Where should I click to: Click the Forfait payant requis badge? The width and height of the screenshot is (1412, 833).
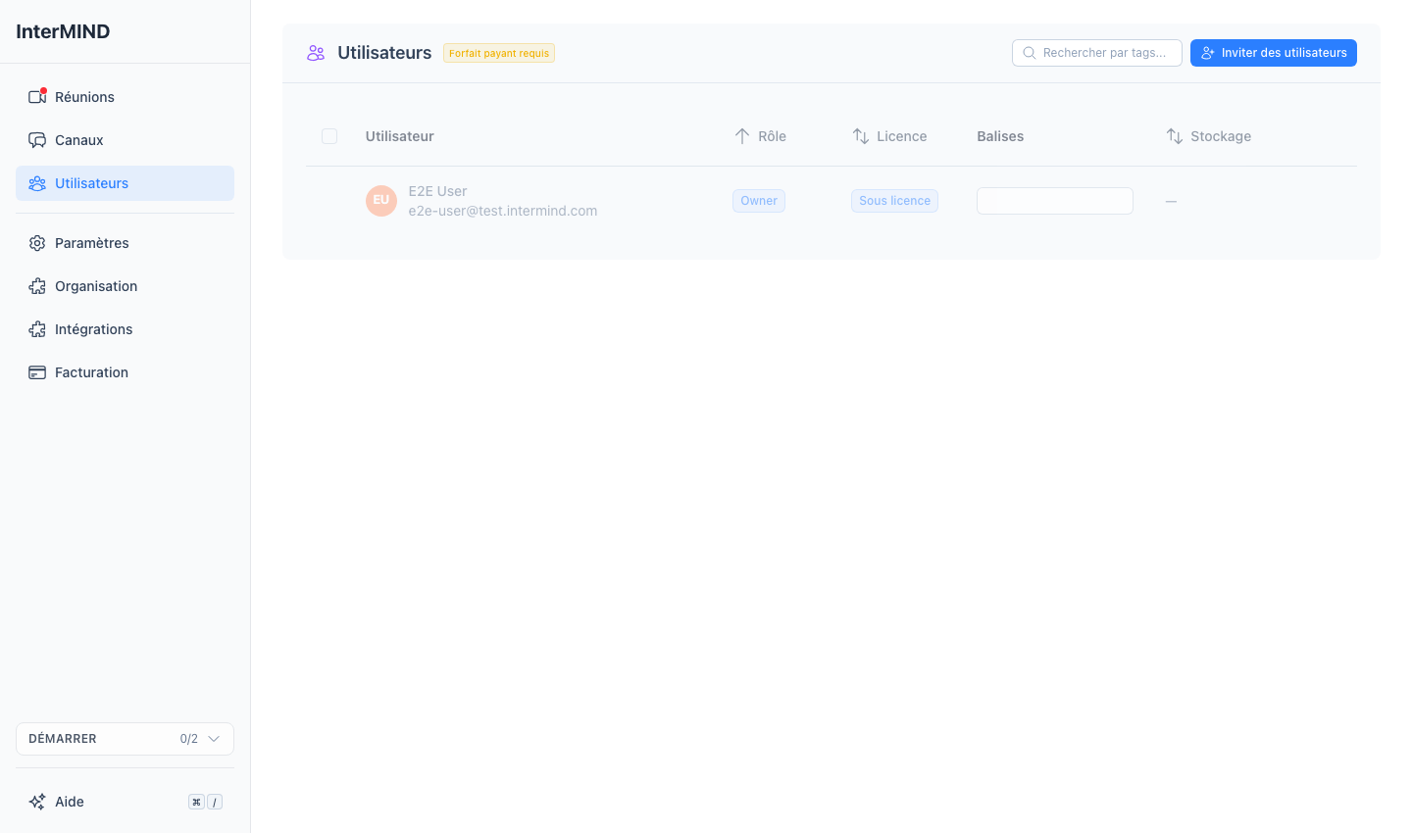click(499, 53)
